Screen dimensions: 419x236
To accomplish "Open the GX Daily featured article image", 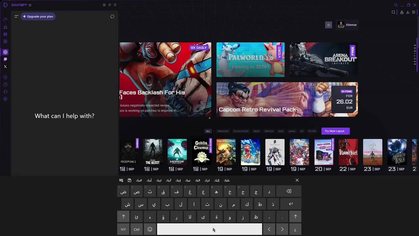I will pyautogui.click(x=165, y=79).
